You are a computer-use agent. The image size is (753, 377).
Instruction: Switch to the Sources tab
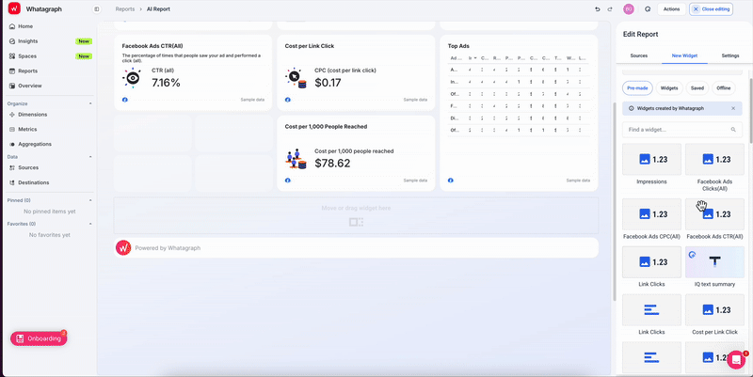coord(639,55)
